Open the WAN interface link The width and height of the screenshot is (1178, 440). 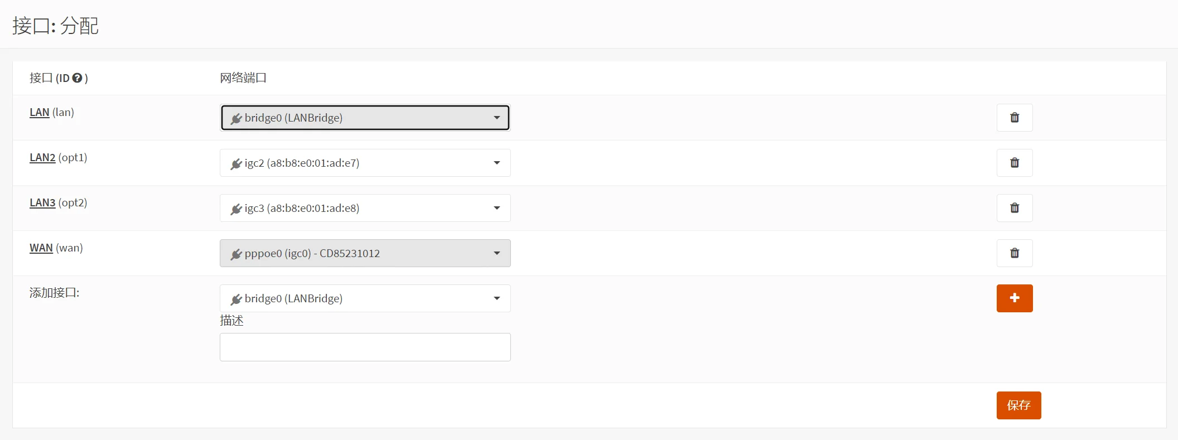point(41,248)
